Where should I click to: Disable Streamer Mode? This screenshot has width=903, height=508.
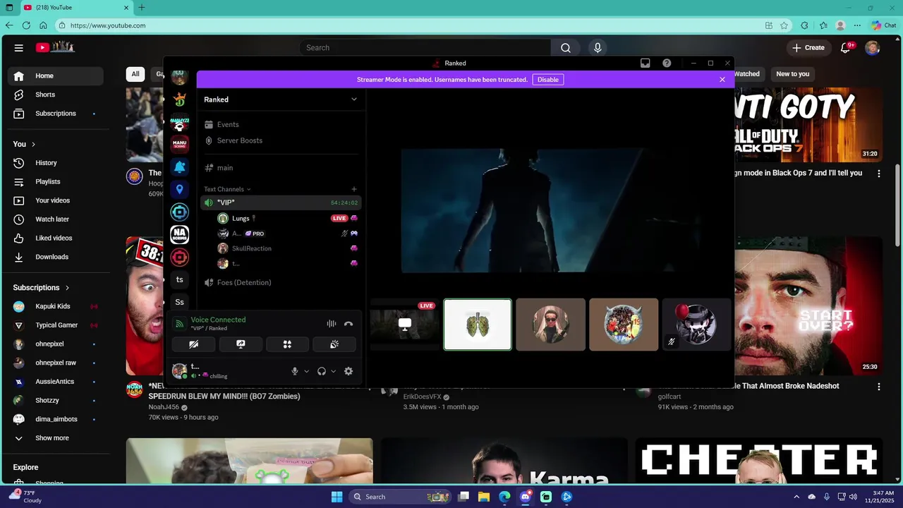pyautogui.click(x=548, y=80)
